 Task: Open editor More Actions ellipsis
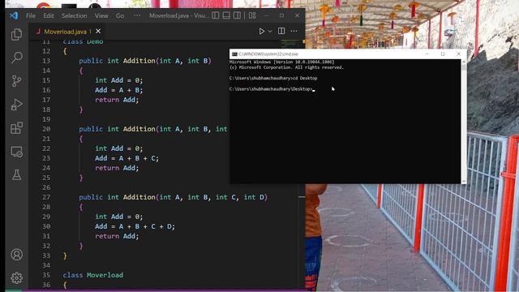coord(294,31)
